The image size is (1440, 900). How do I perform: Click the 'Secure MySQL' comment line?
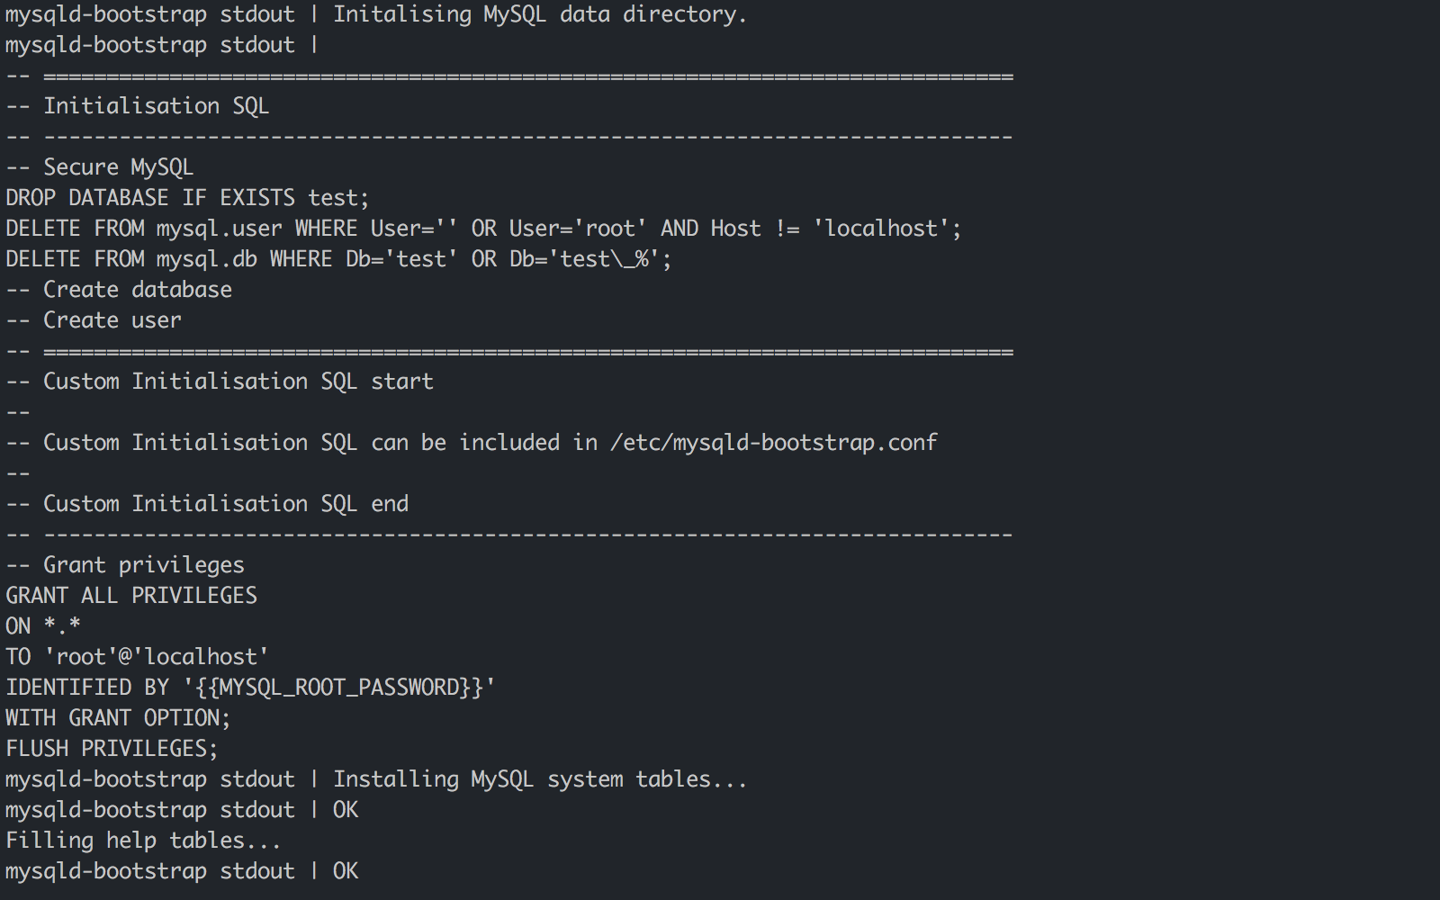(118, 167)
